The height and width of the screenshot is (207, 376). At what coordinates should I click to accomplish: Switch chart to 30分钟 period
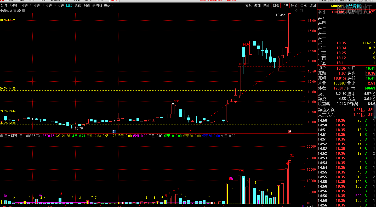47,5
